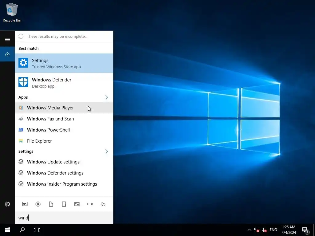Filter search results by Videos

pyautogui.click(x=90, y=204)
